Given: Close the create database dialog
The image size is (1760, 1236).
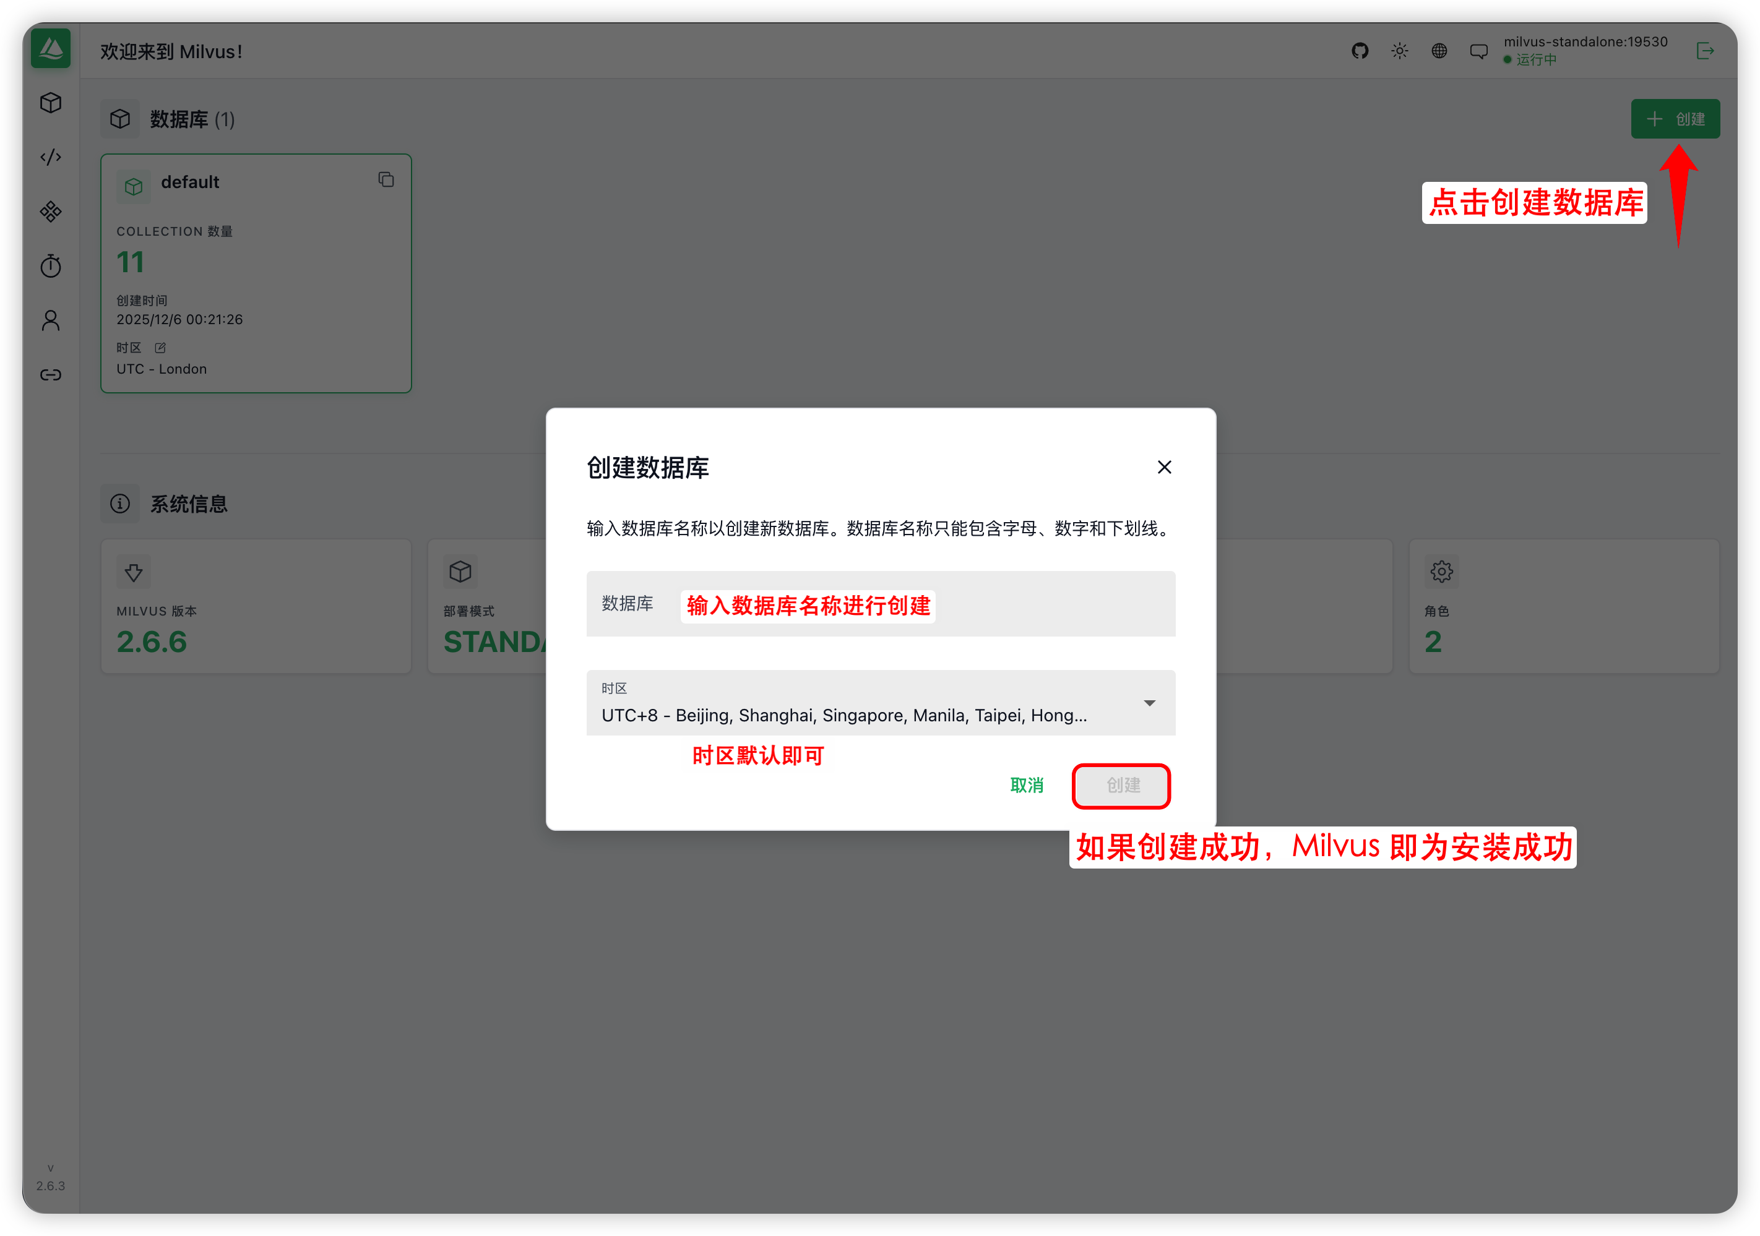Looking at the screenshot, I should tap(1163, 468).
